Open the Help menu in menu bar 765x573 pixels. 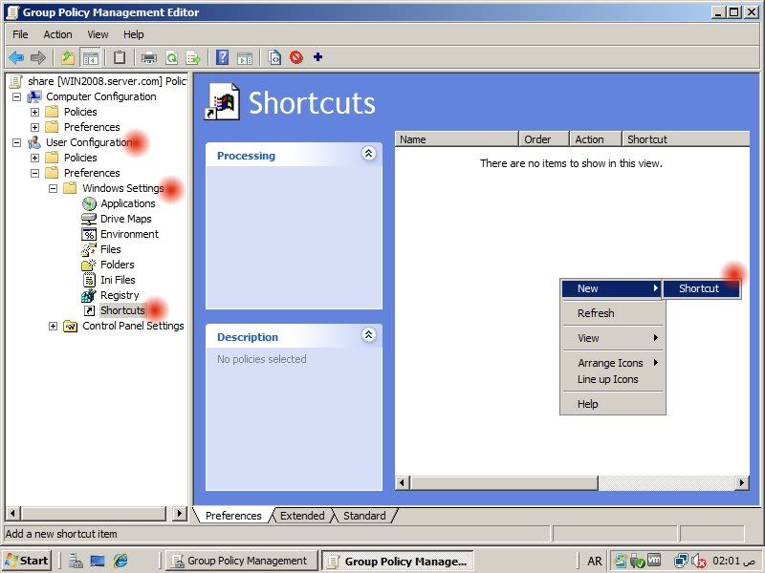tap(133, 34)
